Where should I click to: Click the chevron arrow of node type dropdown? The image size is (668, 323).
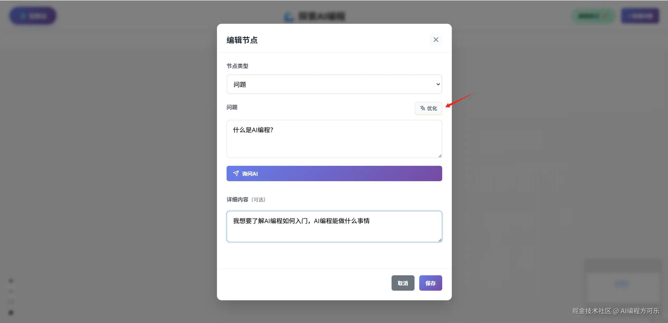point(438,84)
